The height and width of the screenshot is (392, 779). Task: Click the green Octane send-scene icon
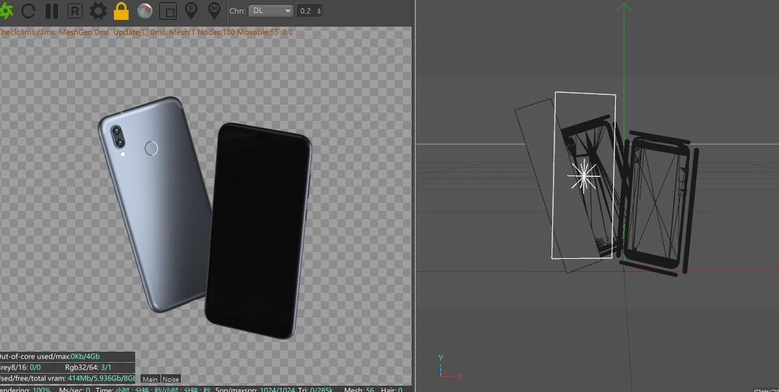6,10
